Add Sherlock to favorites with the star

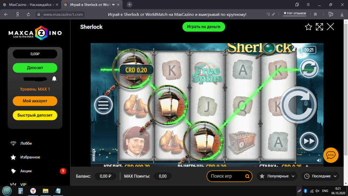pos(308,27)
